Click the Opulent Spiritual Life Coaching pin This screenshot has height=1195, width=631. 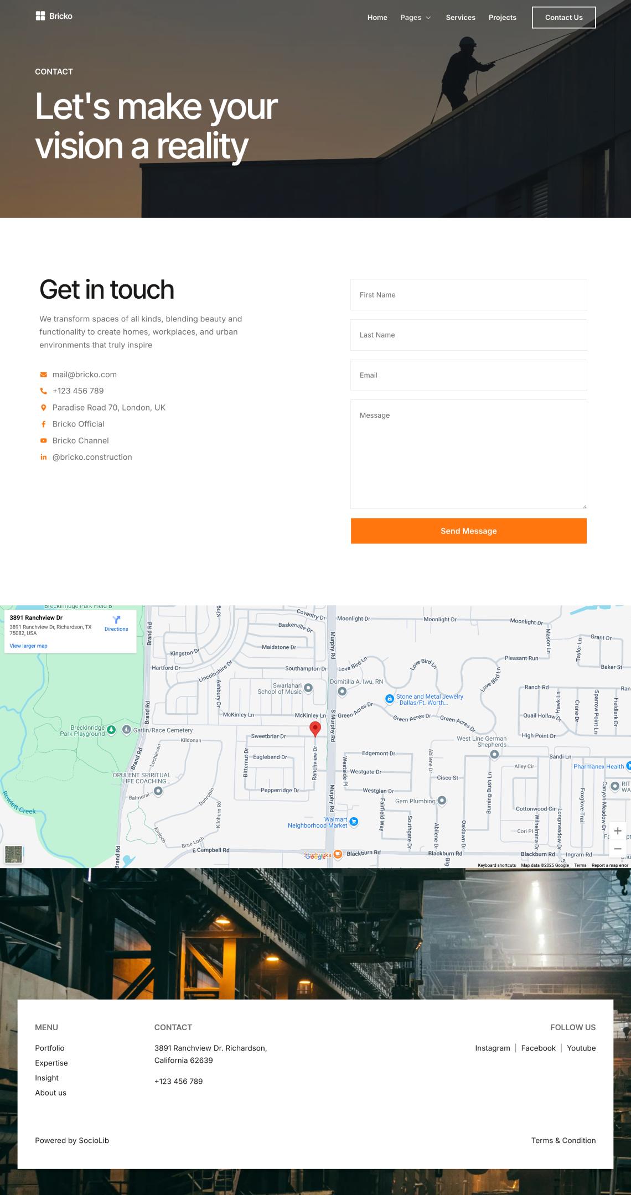(x=158, y=791)
